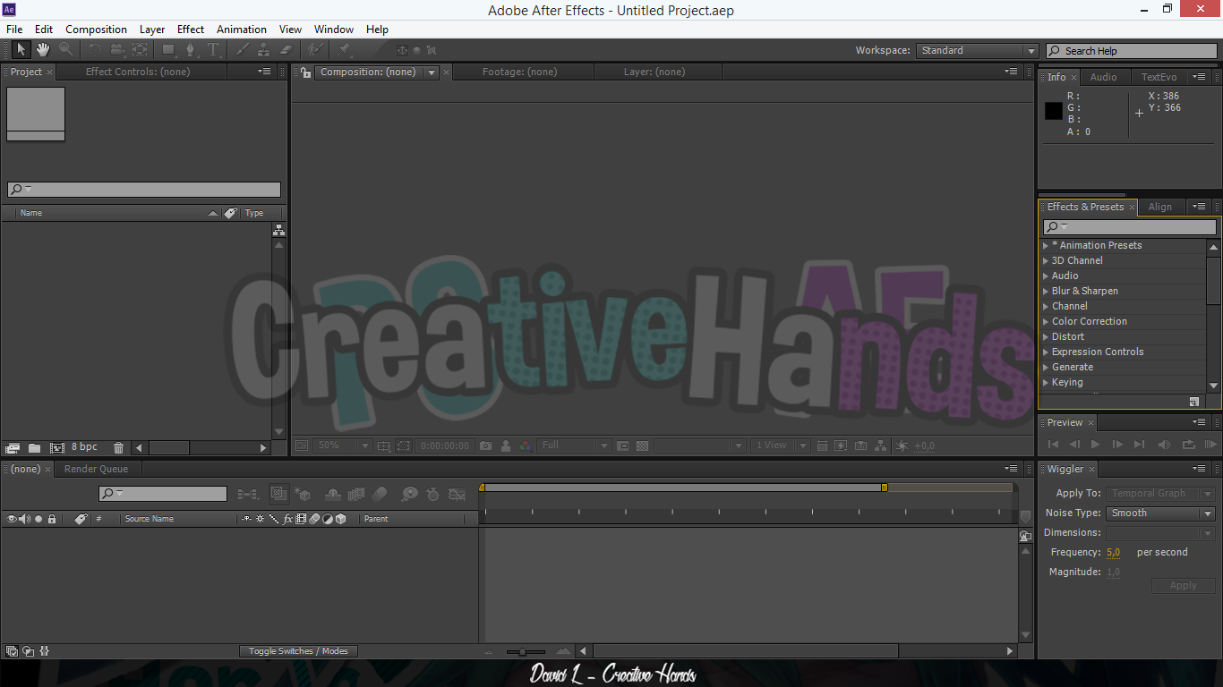Click the Wiggler Apply button
The image size is (1223, 687).
point(1183,586)
